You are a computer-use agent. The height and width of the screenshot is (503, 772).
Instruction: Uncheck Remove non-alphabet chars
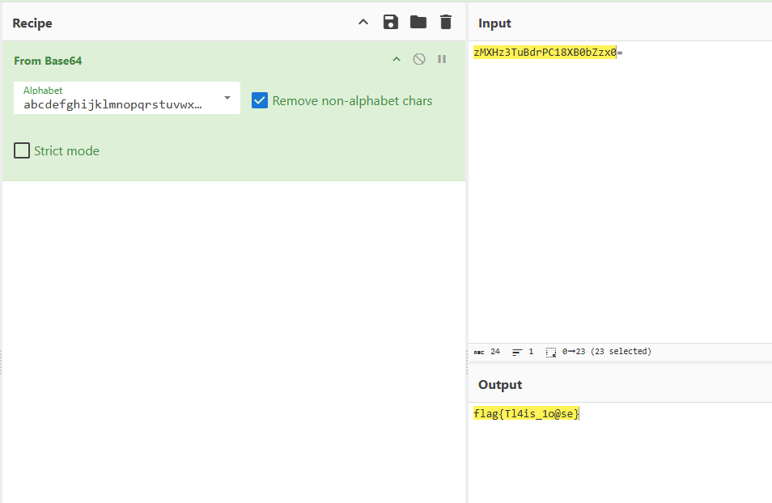(260, 100)
